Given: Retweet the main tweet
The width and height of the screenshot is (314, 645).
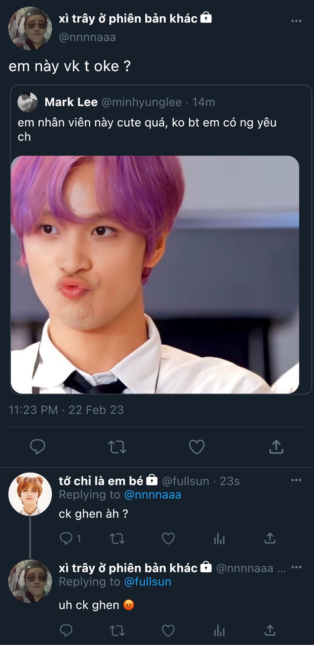Looking at the screenshot, I should [x=117, y=447].
